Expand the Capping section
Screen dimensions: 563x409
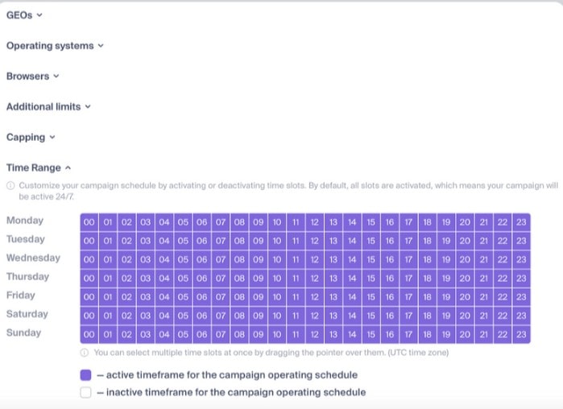point(31,137)
